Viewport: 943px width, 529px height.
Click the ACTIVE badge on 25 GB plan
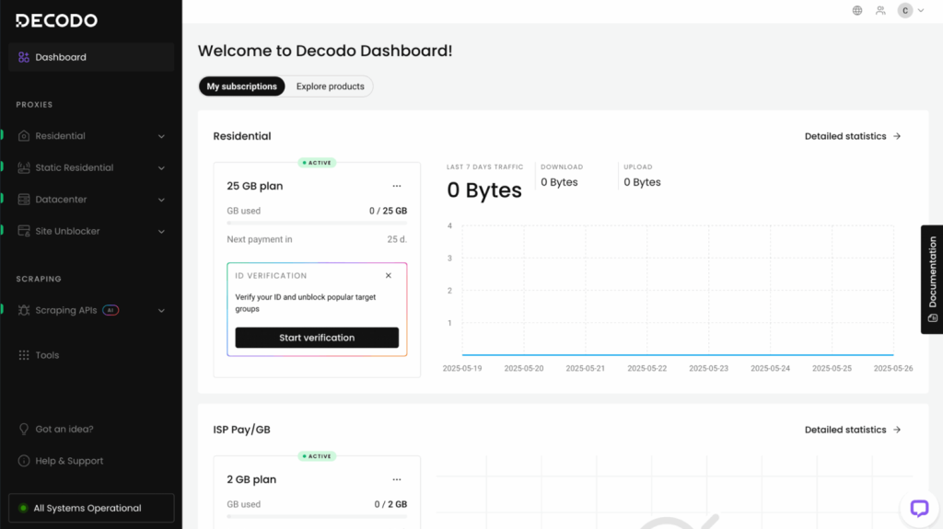pos(317,163)
